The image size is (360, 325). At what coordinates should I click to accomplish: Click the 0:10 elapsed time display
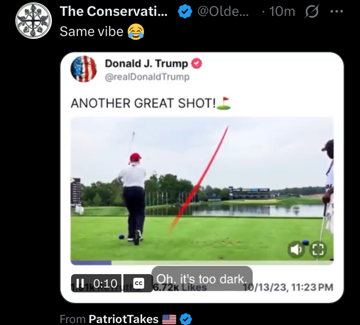[105, 283]
